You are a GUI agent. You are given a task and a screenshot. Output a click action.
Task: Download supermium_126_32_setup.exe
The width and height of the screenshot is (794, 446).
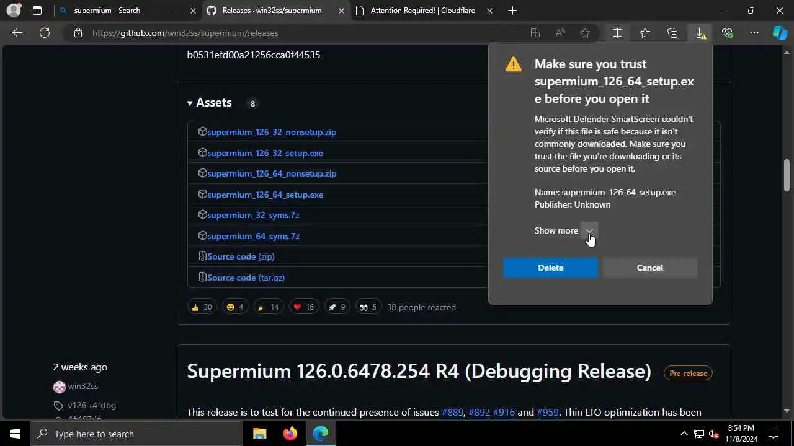click(x=265, y=153)
